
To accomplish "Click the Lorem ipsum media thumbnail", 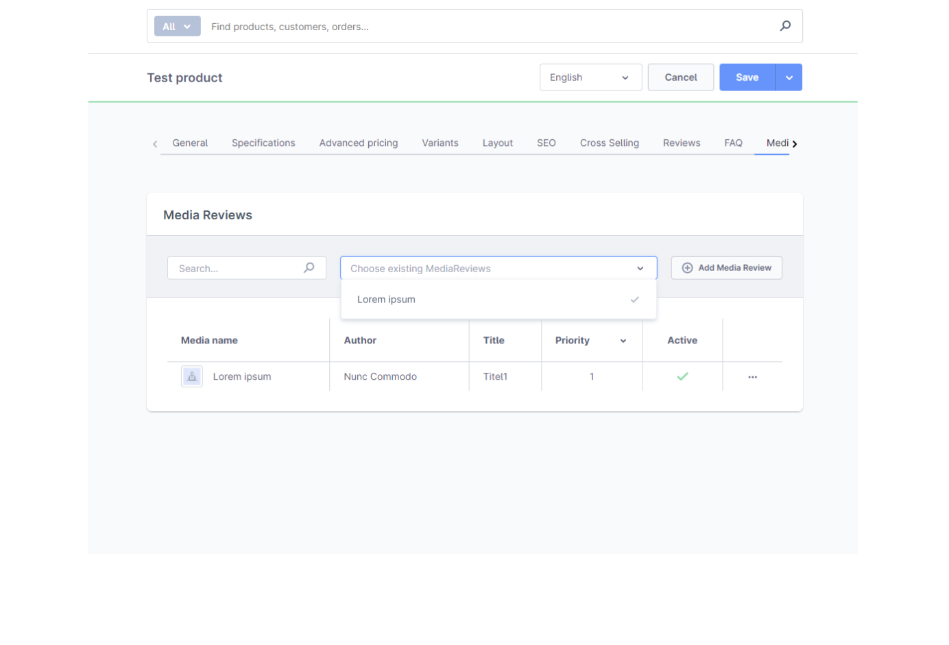I will (192, 376).
